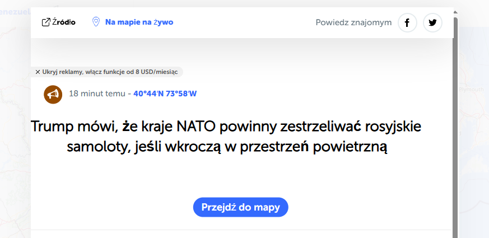Click the dimmed map left of the panel
Viewport: 489px width, 238px height.
(x=15, y=140)
